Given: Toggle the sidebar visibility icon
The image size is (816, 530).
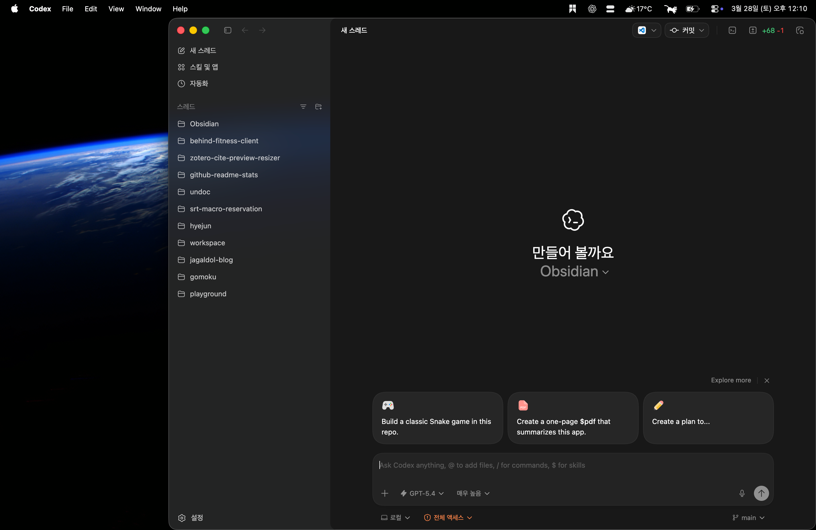Looking at the screenshot, I should tap(227, 30).
